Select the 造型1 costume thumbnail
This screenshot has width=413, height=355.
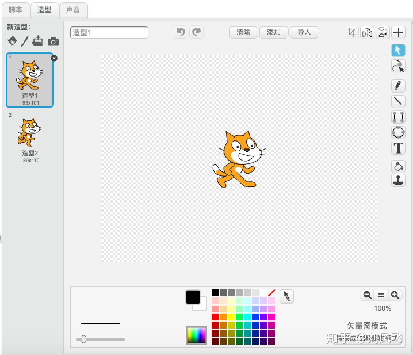30,80
